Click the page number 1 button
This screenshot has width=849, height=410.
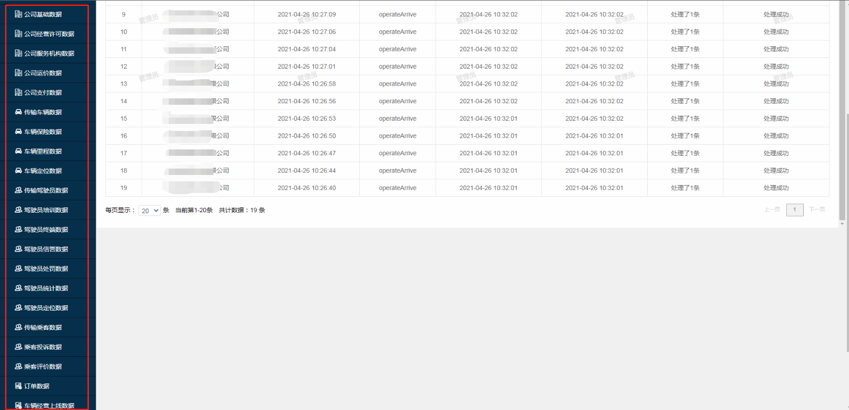795,210
